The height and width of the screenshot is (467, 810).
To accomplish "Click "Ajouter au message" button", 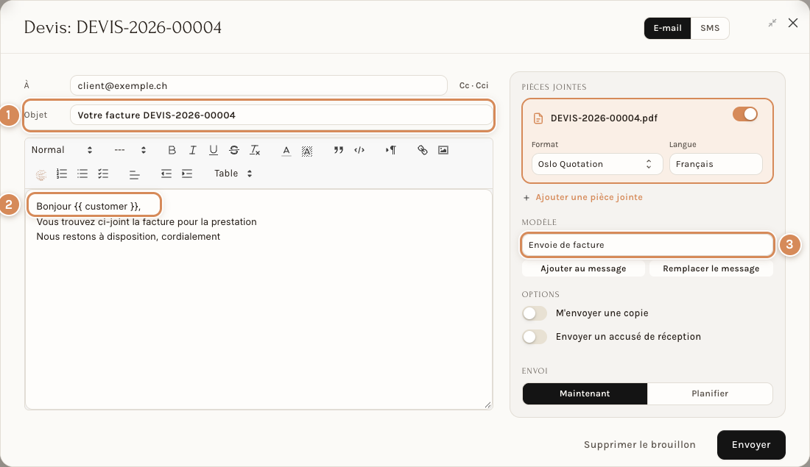I will [583, 269].
